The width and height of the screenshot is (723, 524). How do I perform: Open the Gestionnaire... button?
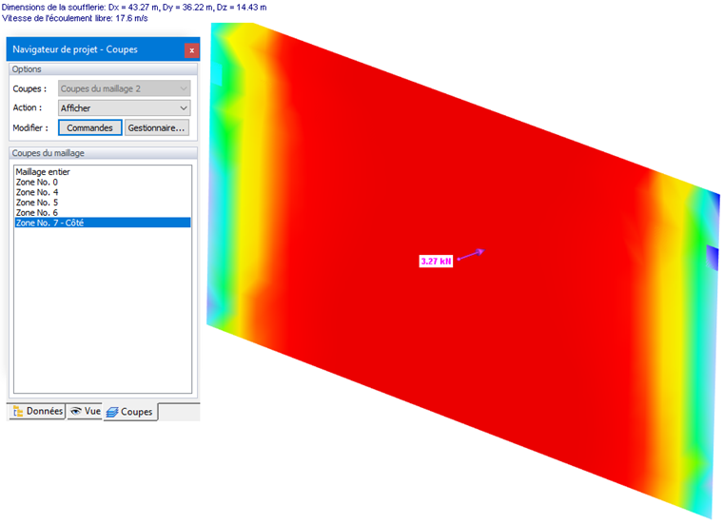point(157,127)
